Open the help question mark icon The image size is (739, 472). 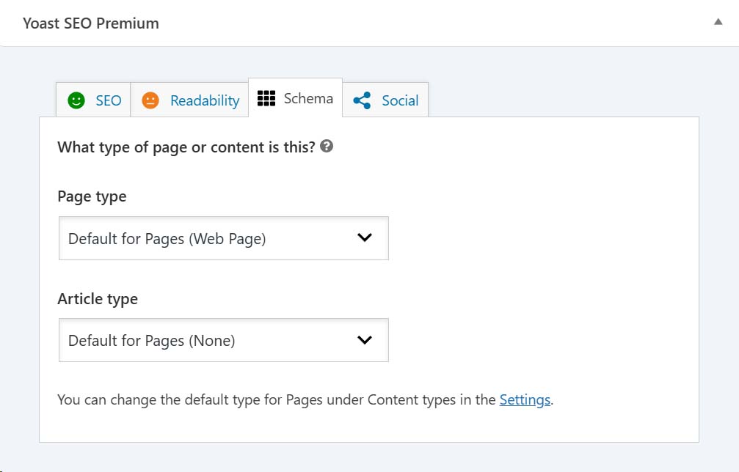(x=327, y=146)
